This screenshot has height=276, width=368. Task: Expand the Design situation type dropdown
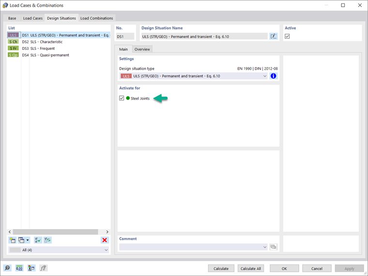[x=265, y=76]
